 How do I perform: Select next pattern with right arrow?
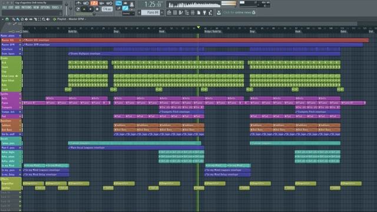click(162, 12)
